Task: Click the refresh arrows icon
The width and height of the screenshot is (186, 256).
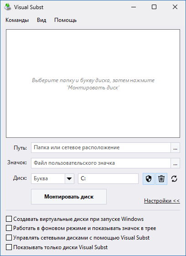Action: pos(174,179)
